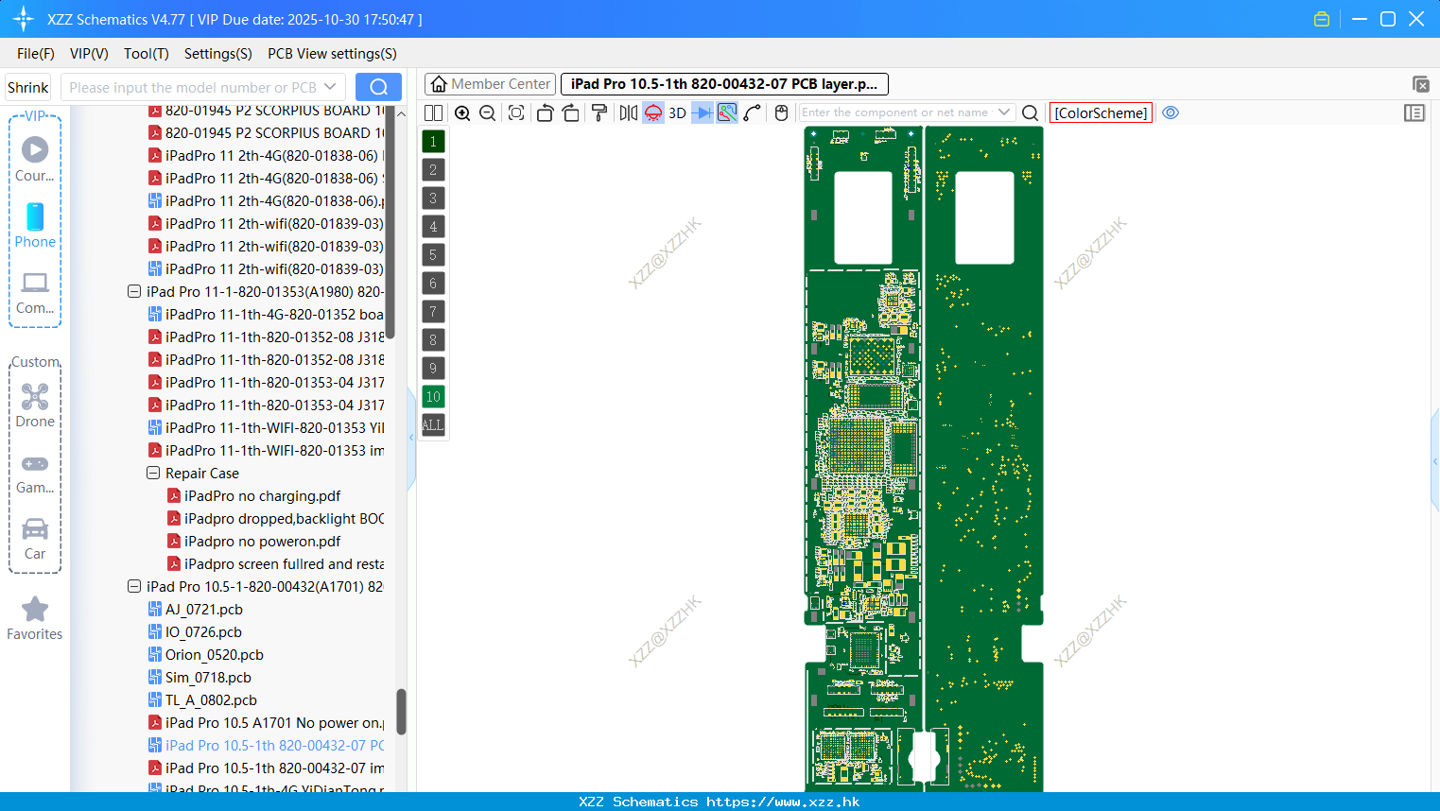Toggle the eye visibility icon
The width and height of the screenshot is (1440, 811).
[x=1171, y=112]
